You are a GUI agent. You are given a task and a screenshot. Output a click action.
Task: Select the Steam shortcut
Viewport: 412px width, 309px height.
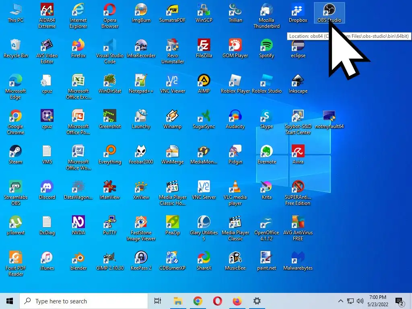pyautogui.click(x=16, y=155)
